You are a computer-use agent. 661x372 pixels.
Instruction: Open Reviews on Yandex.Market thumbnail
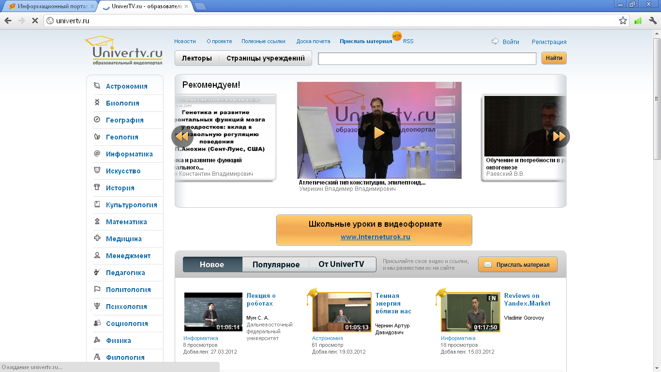471,312
